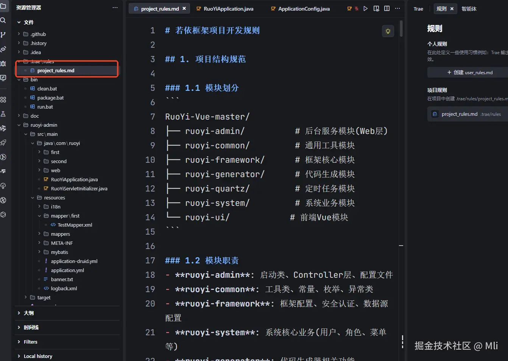Open the Search magnifier in activity bar

pyautogui.click(x=3, y=20)
